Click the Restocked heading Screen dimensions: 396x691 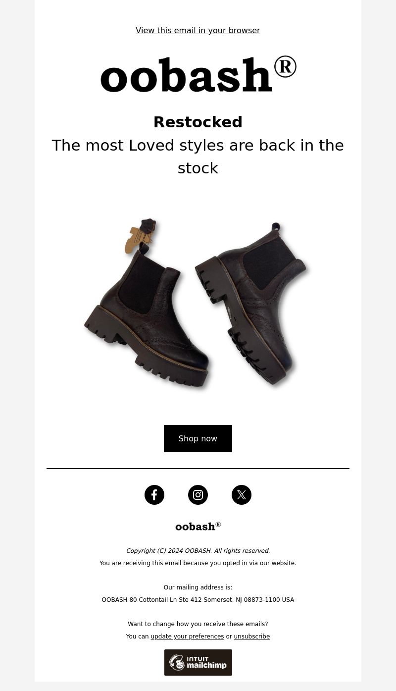(x=198, y=122)
